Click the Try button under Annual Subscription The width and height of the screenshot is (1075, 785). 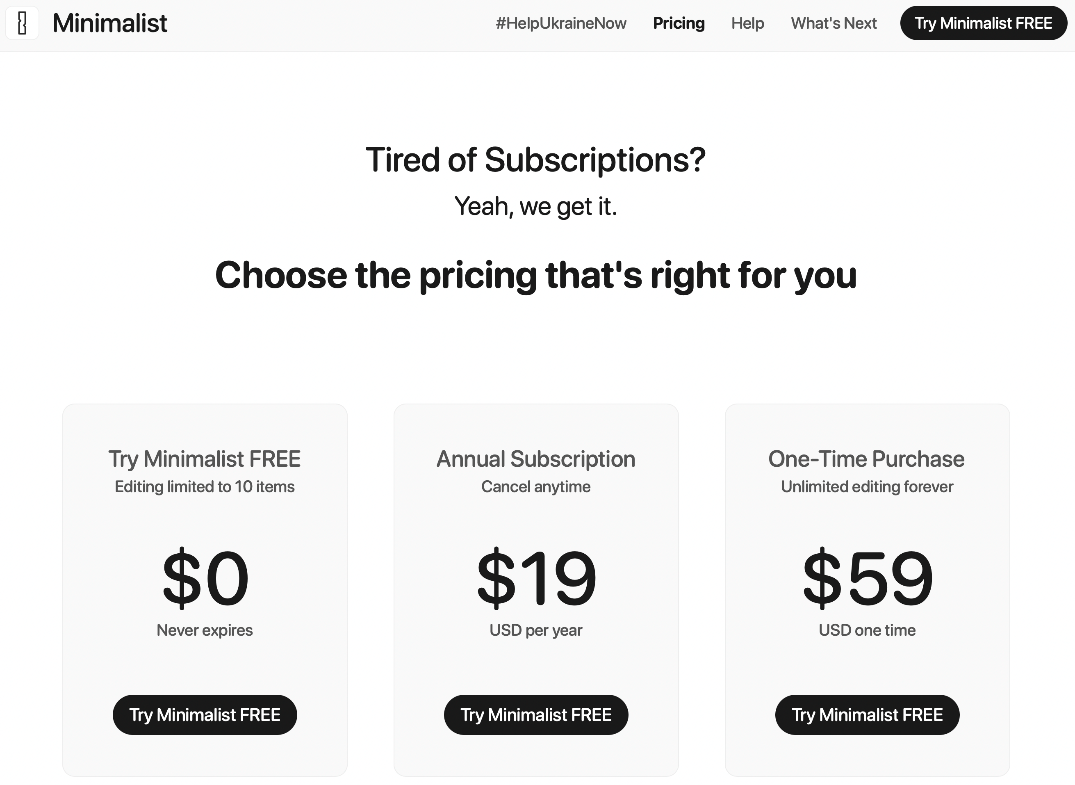[536, 715]
